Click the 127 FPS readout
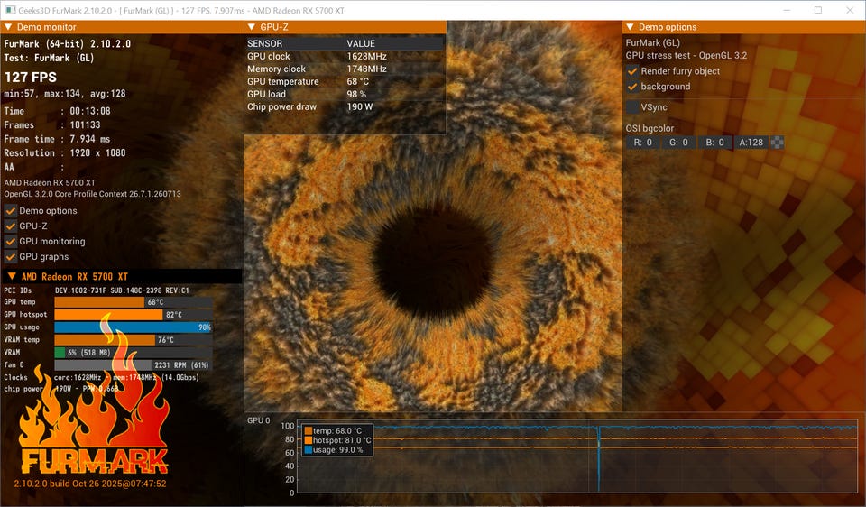 click(31, 78)
